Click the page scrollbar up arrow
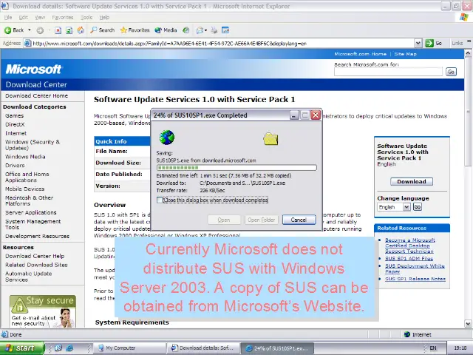Image resolution: width=473 pixels, height=355 pixels. coord(468,54)
